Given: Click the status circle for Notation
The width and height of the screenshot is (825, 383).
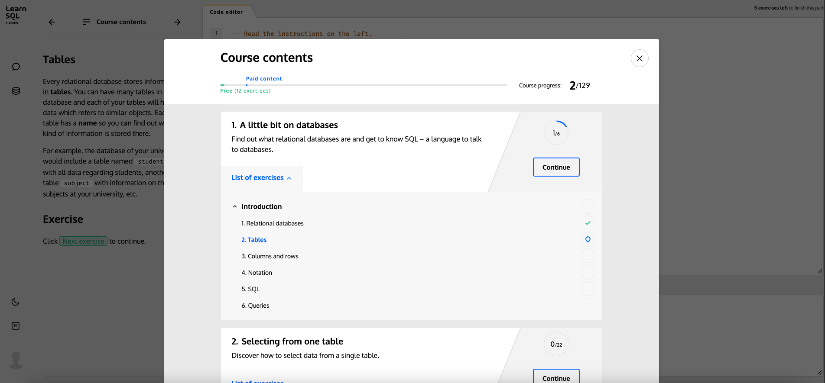Looking at the screenshot, I should (588, 272).
